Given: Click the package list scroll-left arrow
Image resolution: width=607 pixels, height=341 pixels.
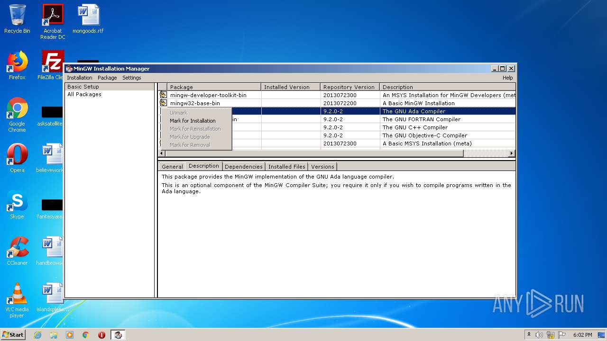Looking at the screenshot, I should point(162,153).
